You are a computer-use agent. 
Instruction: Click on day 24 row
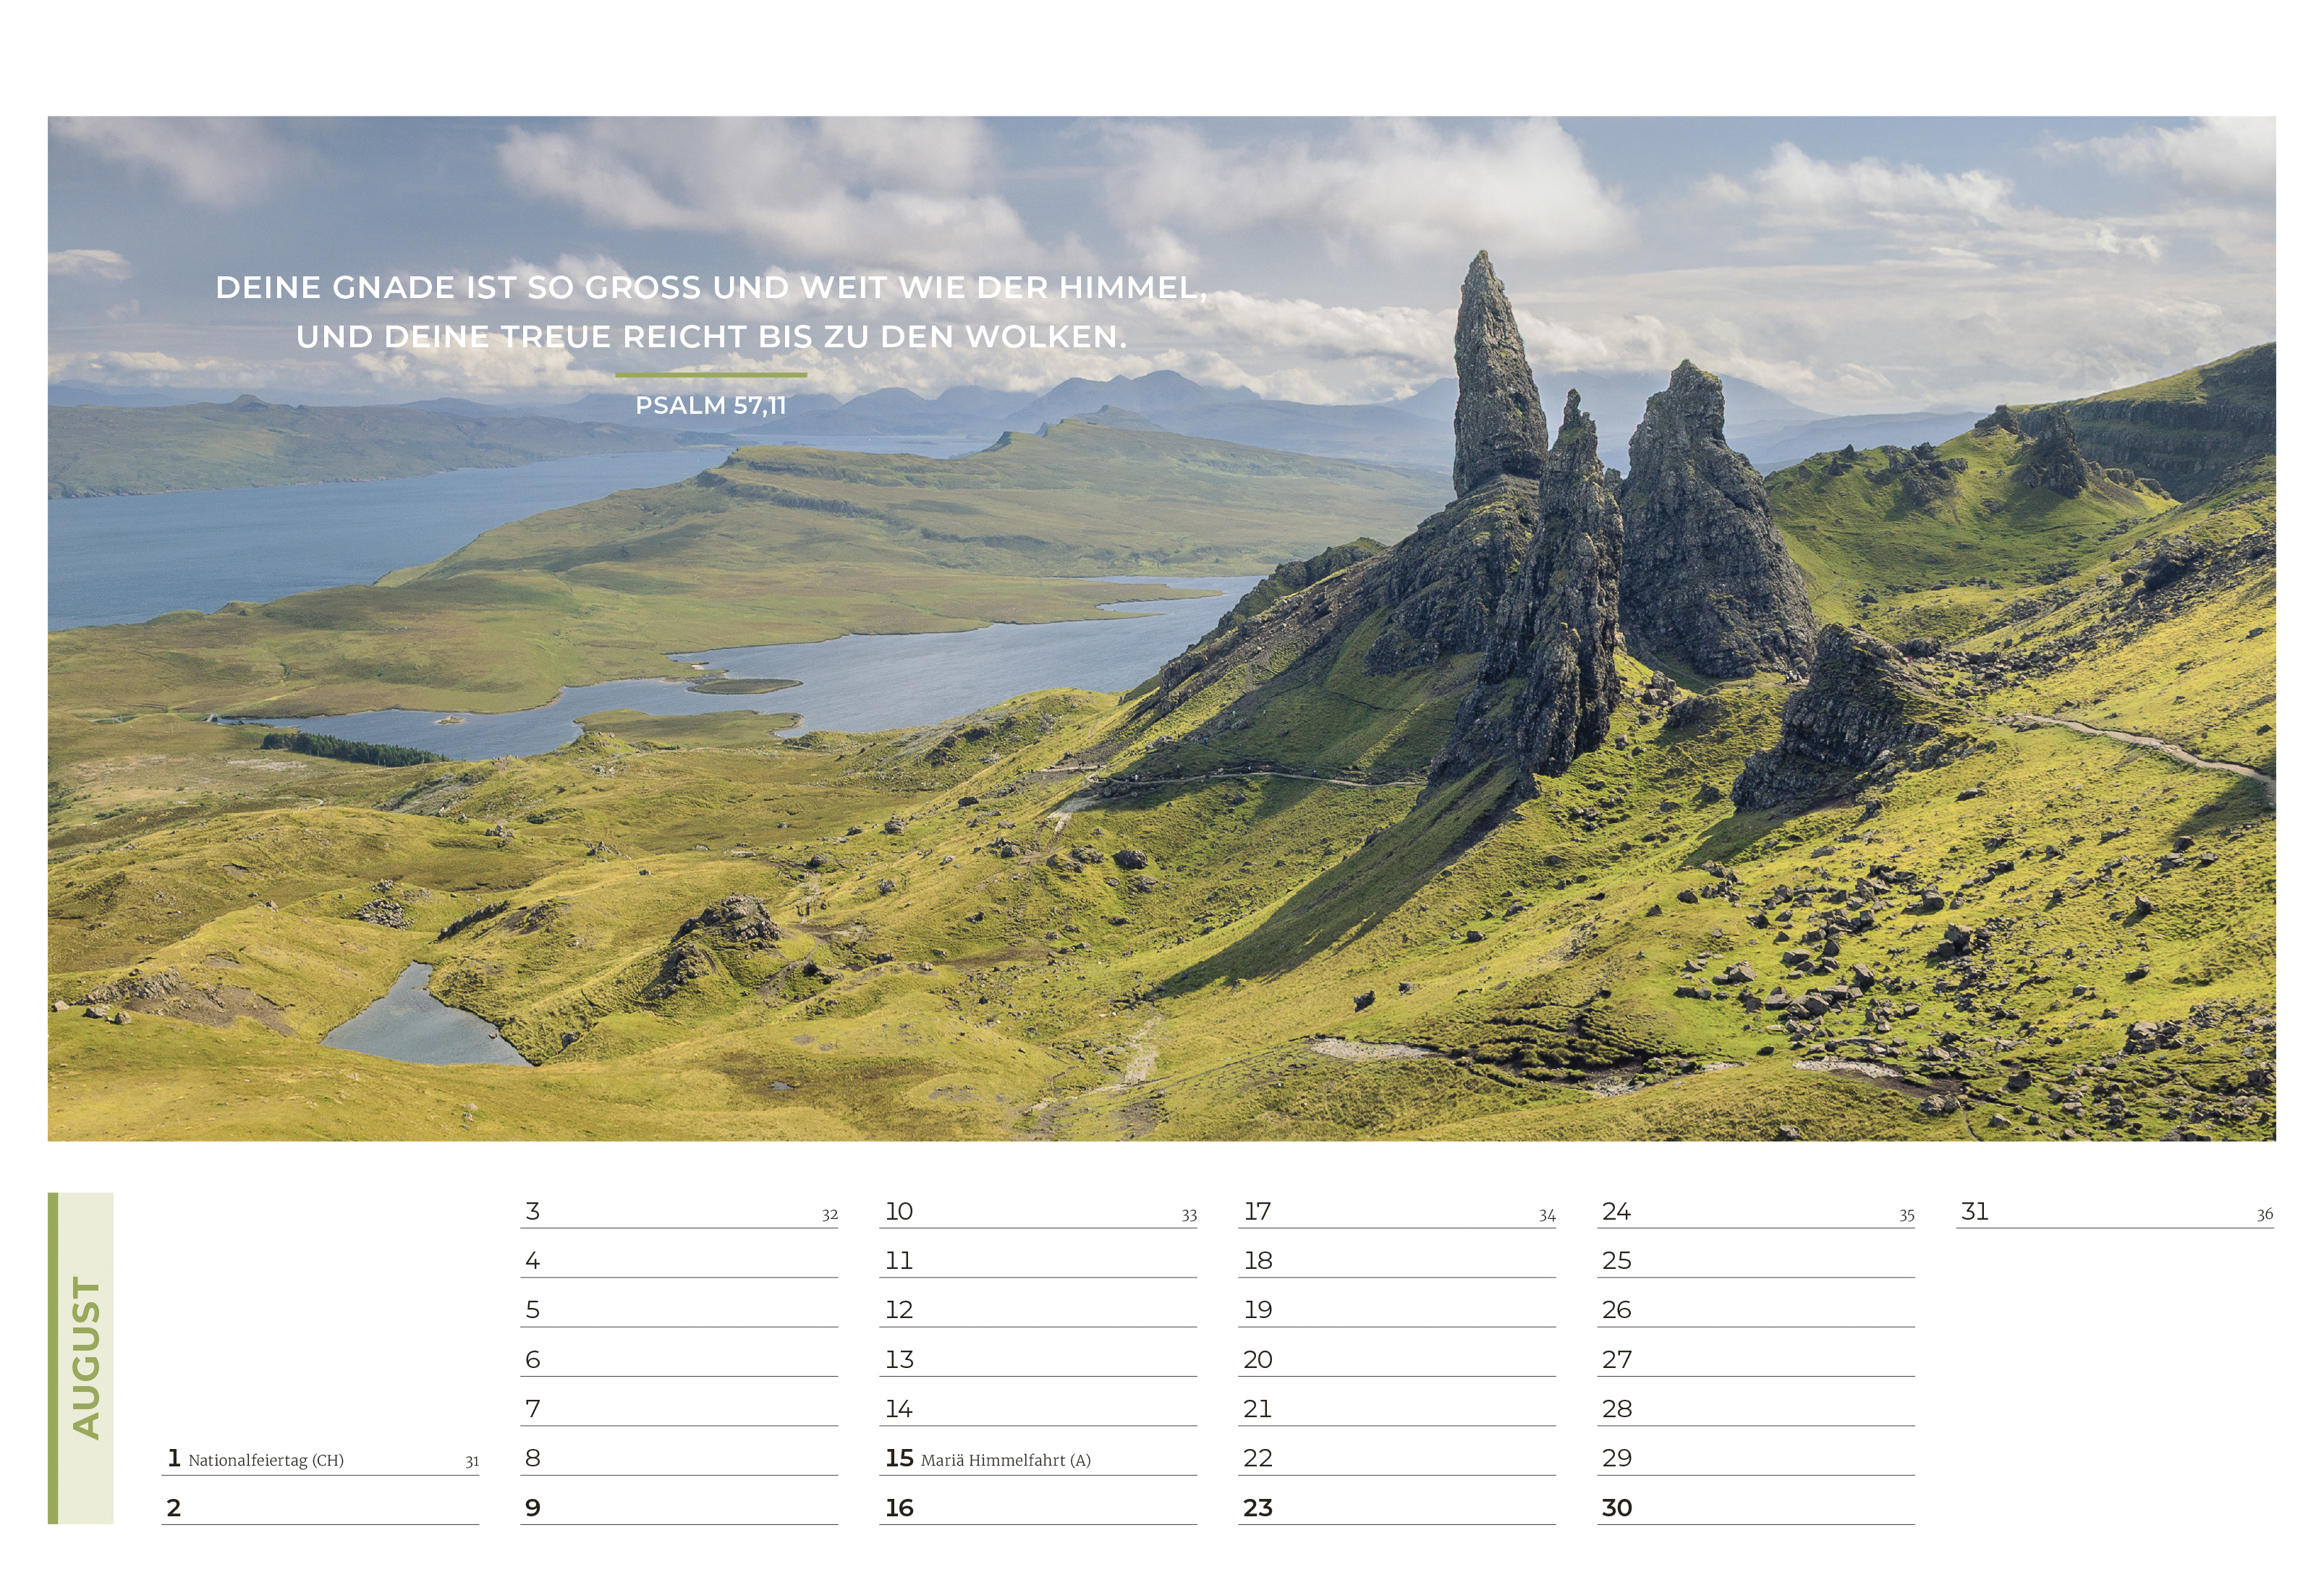pyautogui.click(x=1616, y=1212)
